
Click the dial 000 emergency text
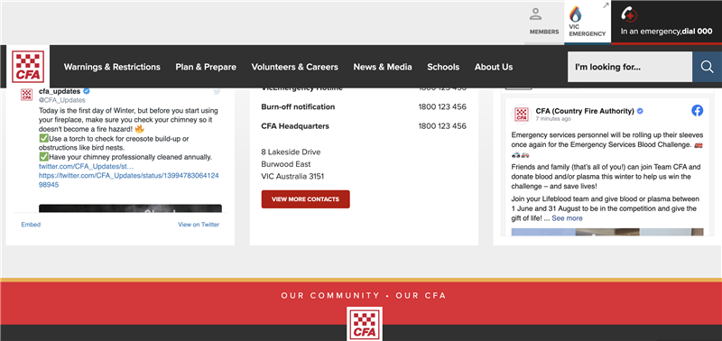point(698,32)
